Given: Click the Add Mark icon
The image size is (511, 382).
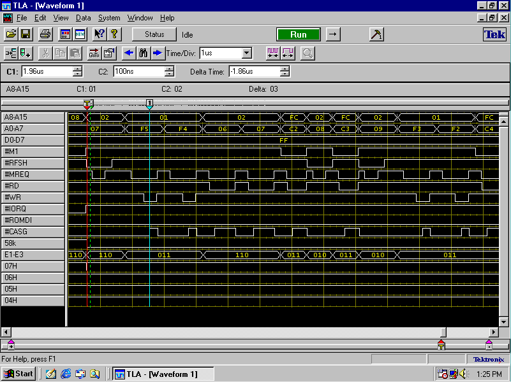Looking at the screenshot, I should pyautogui.click(x=26, y=53).
